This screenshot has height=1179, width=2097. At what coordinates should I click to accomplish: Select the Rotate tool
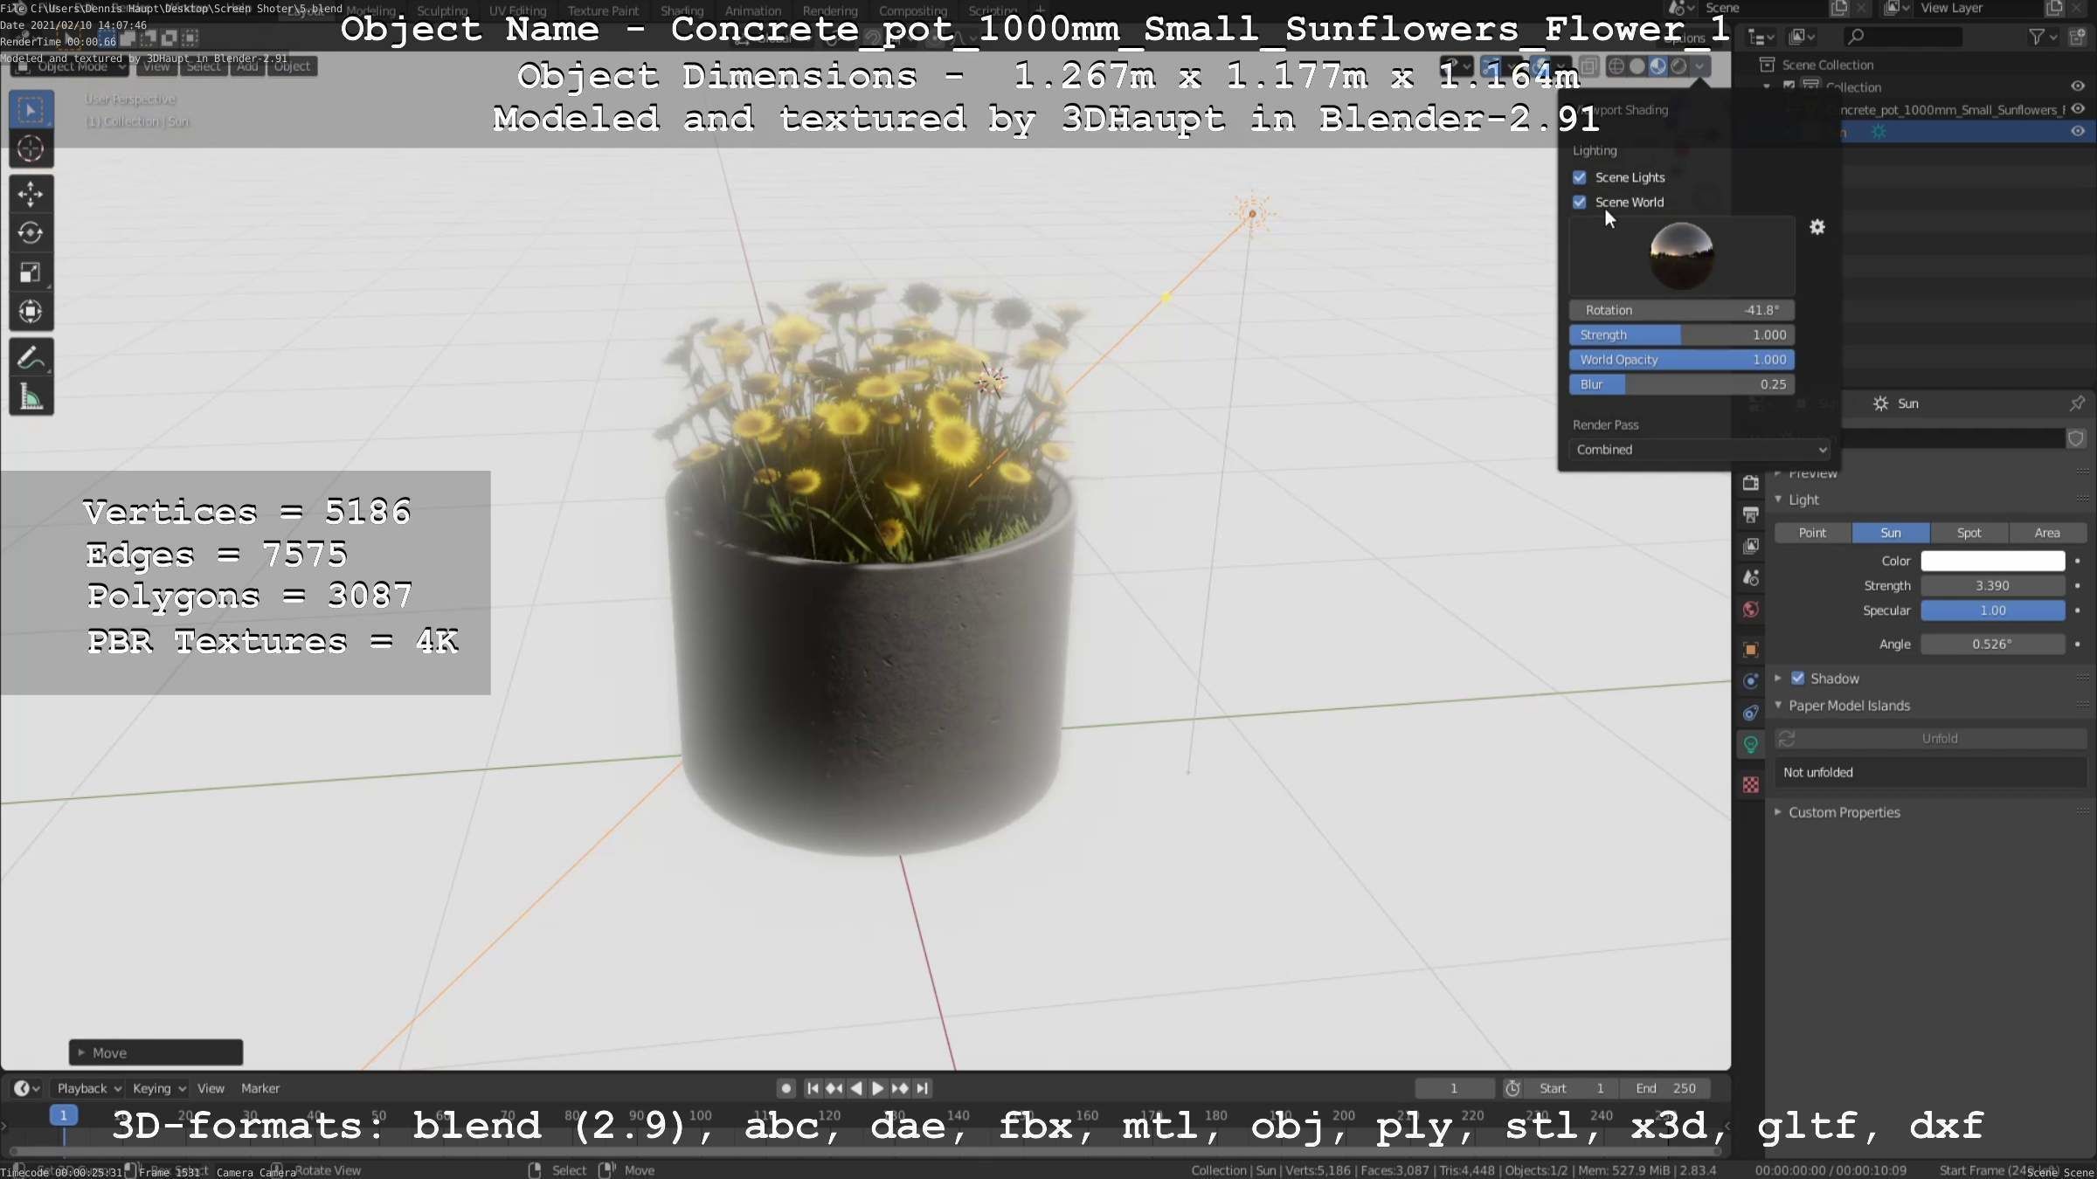31,233
